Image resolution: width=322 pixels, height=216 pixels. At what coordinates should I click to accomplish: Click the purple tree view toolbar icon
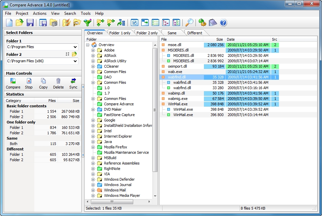(166, 23)
